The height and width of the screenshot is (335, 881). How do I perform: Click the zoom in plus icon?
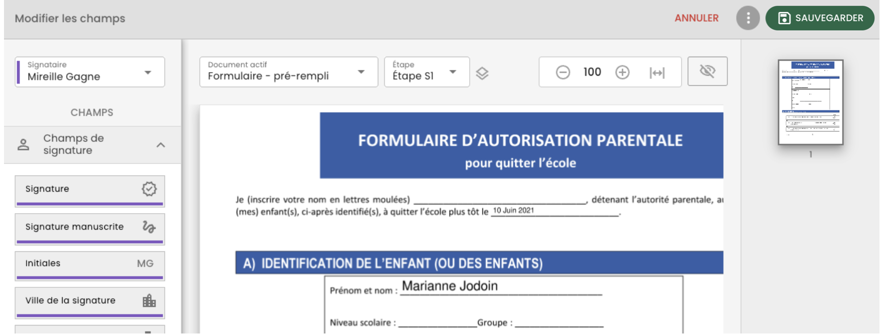(622, 72)
